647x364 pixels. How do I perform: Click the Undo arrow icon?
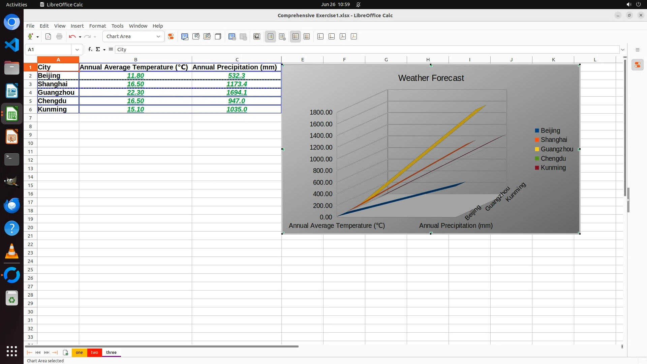click(x=72, y=36)
